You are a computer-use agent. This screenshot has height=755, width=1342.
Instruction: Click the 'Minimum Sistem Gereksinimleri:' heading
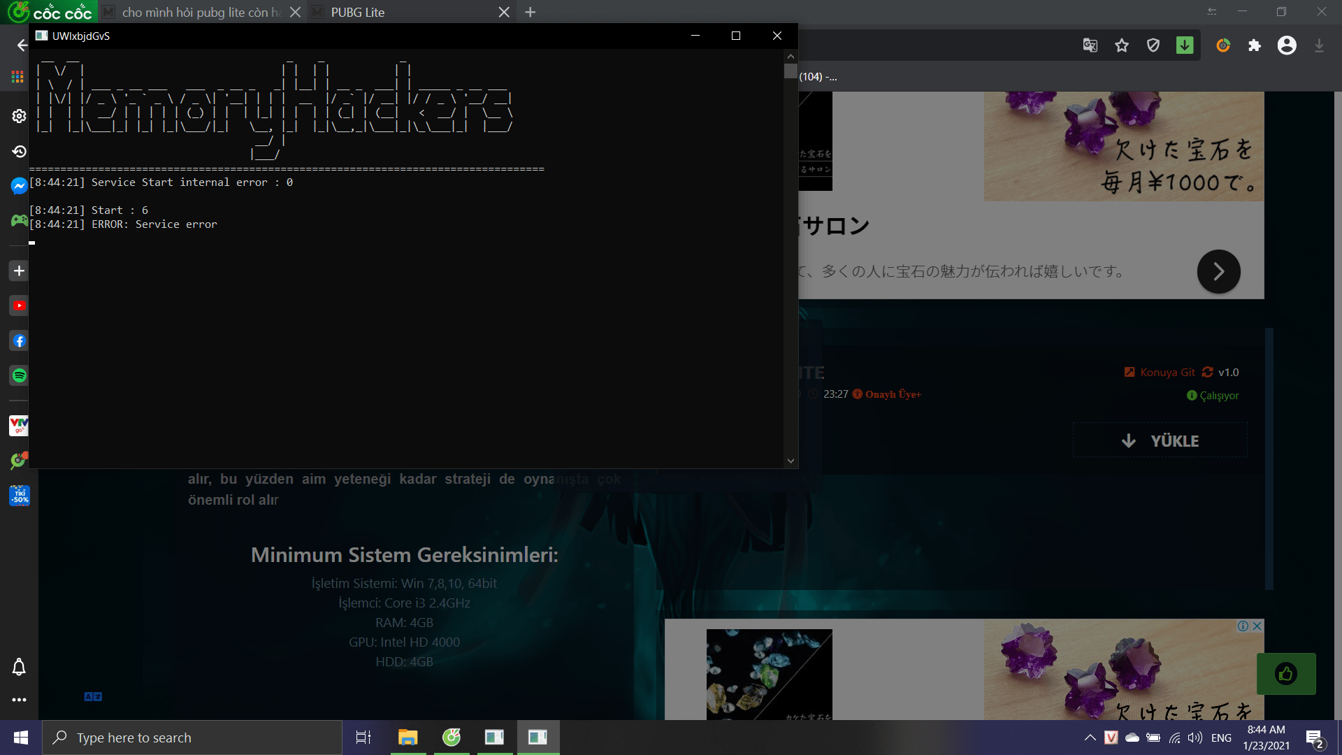[405, 555]
